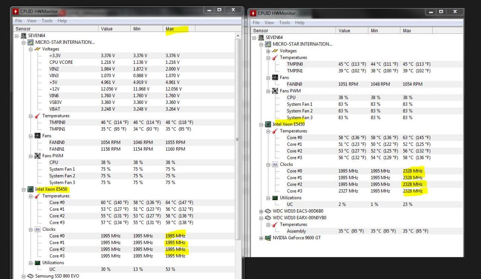Click WDC WD10 EARX-00N0YB0 hard drive icon
Image resolution: width=481 pixels, height=279 pixels.
pos(268,218)
